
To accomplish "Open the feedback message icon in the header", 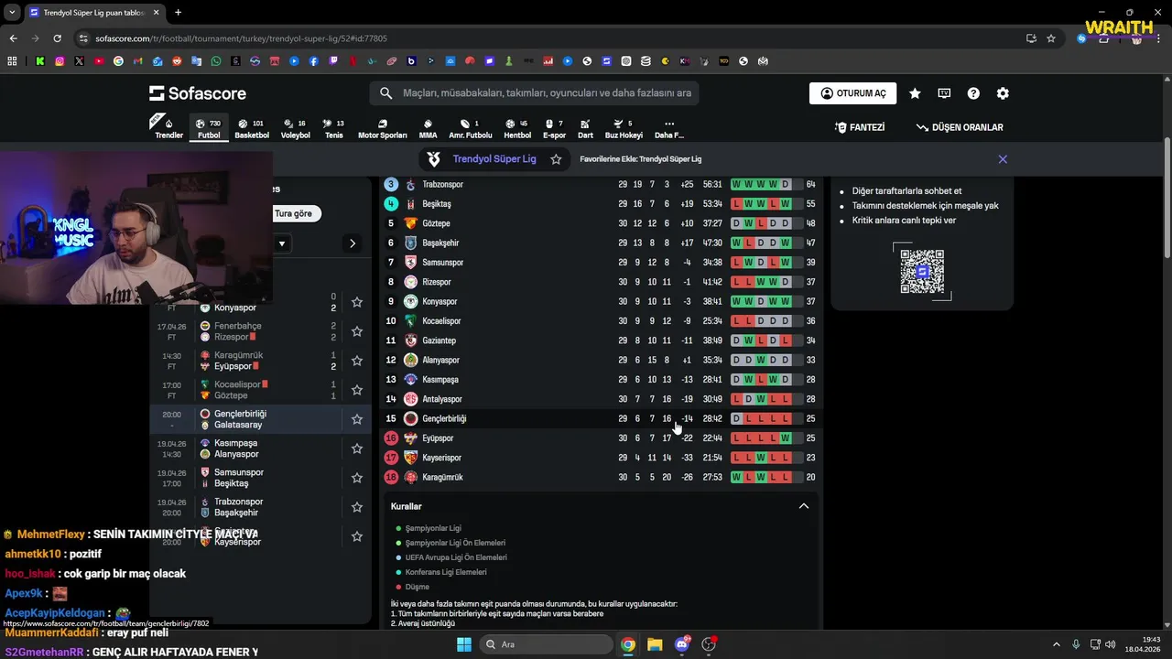I will [944, 93].
